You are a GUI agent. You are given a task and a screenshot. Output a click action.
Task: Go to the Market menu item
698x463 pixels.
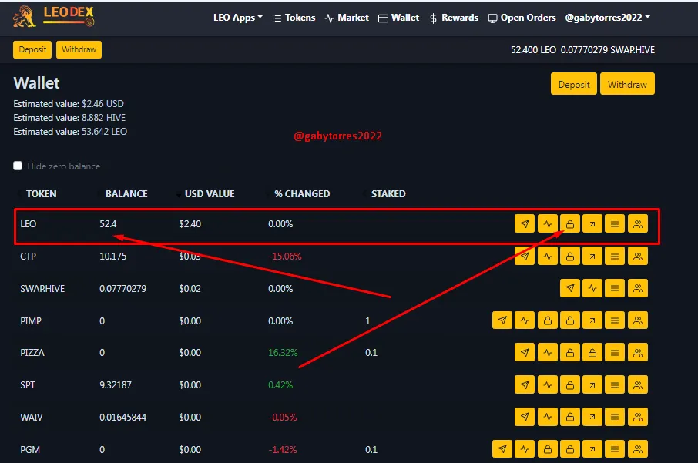pos(347,18)
